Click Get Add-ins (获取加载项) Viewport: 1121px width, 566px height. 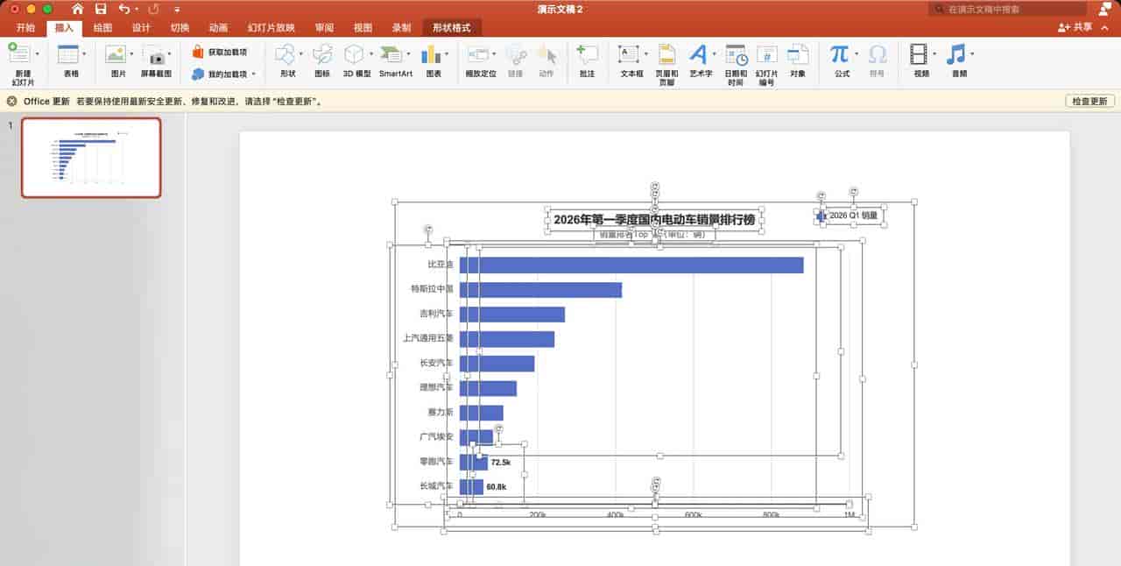pos(220,52)
